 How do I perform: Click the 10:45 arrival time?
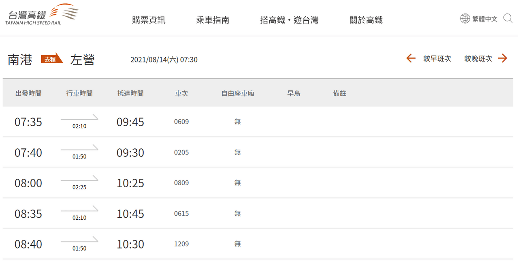point(130,214)
